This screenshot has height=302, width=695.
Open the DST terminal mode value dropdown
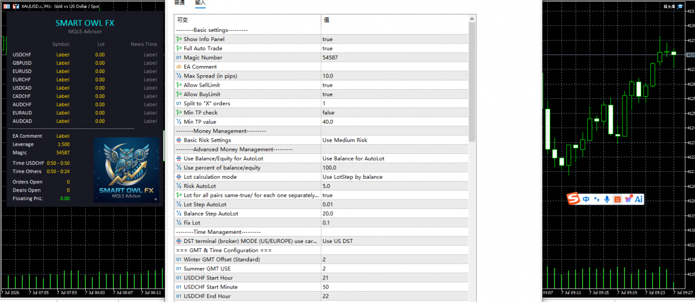click(394, 241)
